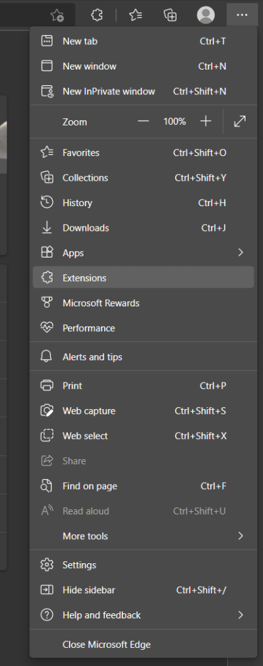The width and height of the screenshot is (263, 666).
Task: Click the Settings and more ellipsis button
Action: point(242,16)
